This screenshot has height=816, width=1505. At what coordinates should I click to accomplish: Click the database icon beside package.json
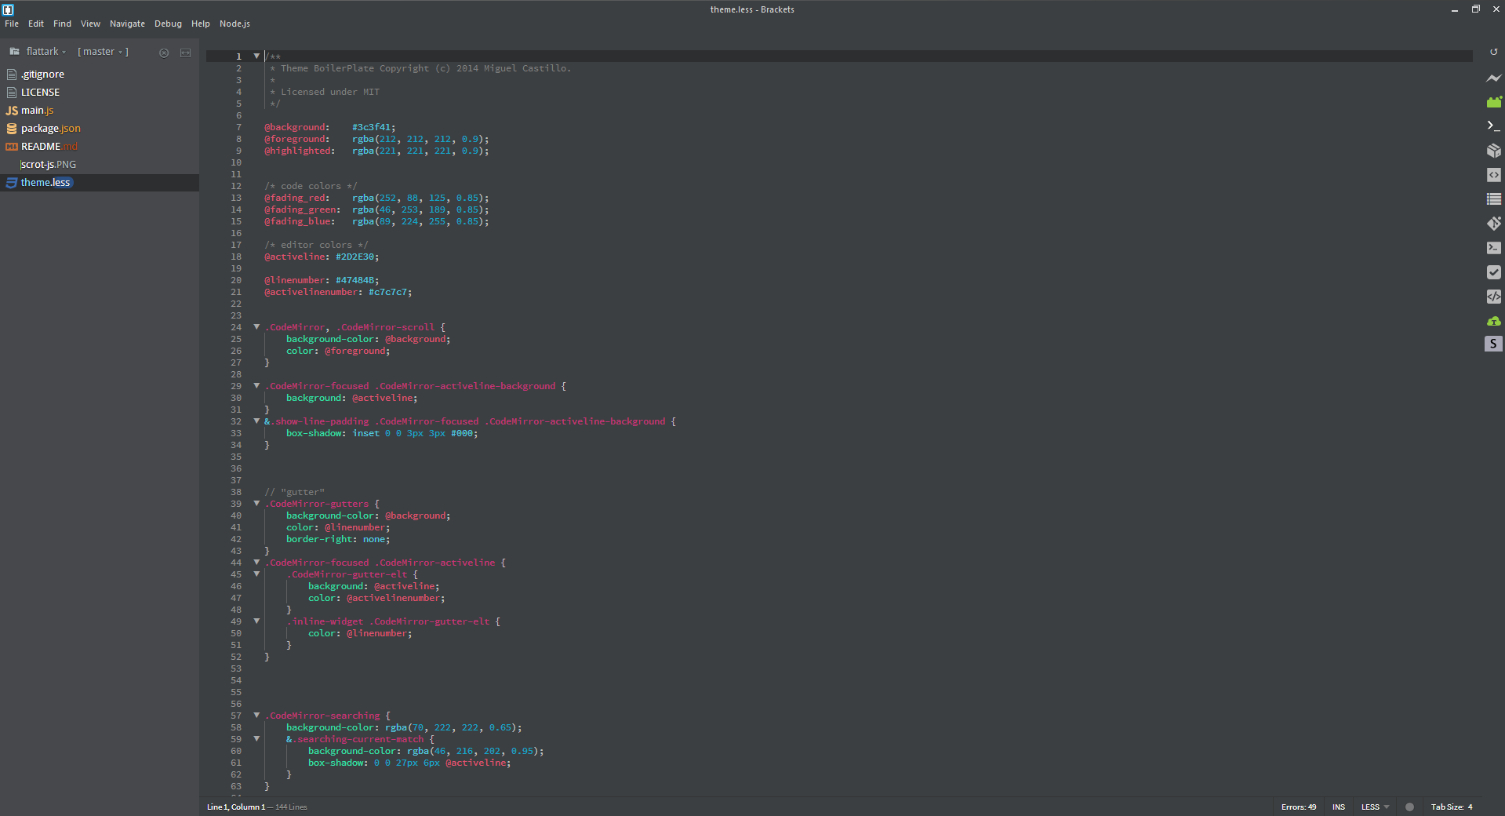(x=12, y=129)
